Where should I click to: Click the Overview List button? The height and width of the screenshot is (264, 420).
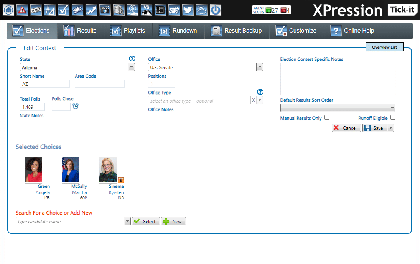pyautogui.click(x=385, y=47)
